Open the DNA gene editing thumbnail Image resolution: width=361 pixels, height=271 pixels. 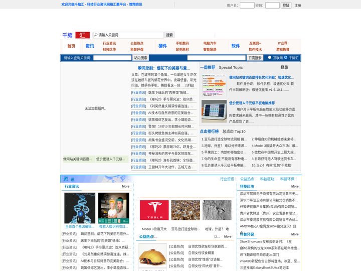[x=80, y=208]
